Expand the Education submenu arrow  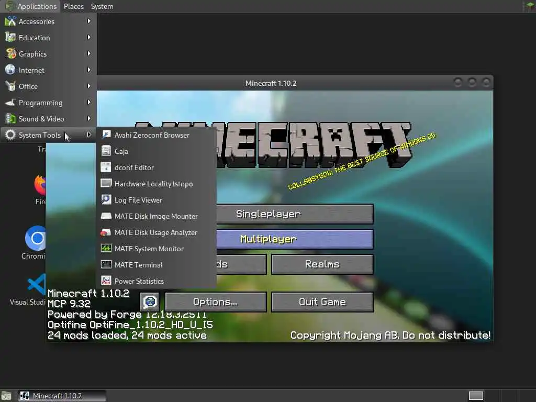tap(89, 37)
